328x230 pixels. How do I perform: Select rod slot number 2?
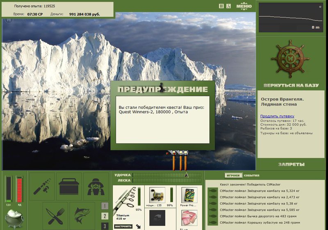105,216
